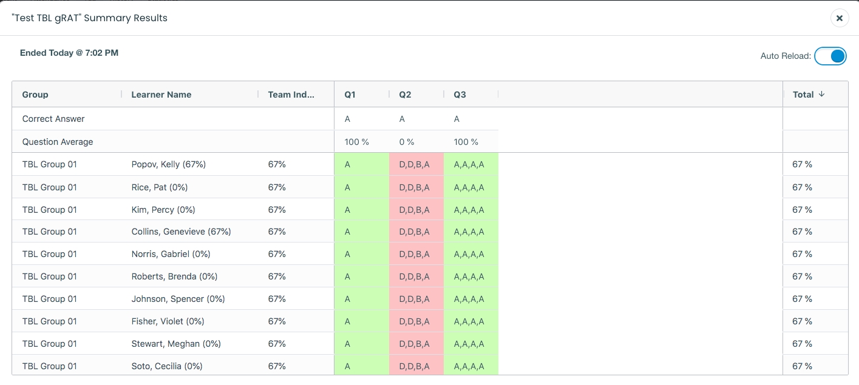
Task: Click the Team Ind... column header
Action: (291, 95)
